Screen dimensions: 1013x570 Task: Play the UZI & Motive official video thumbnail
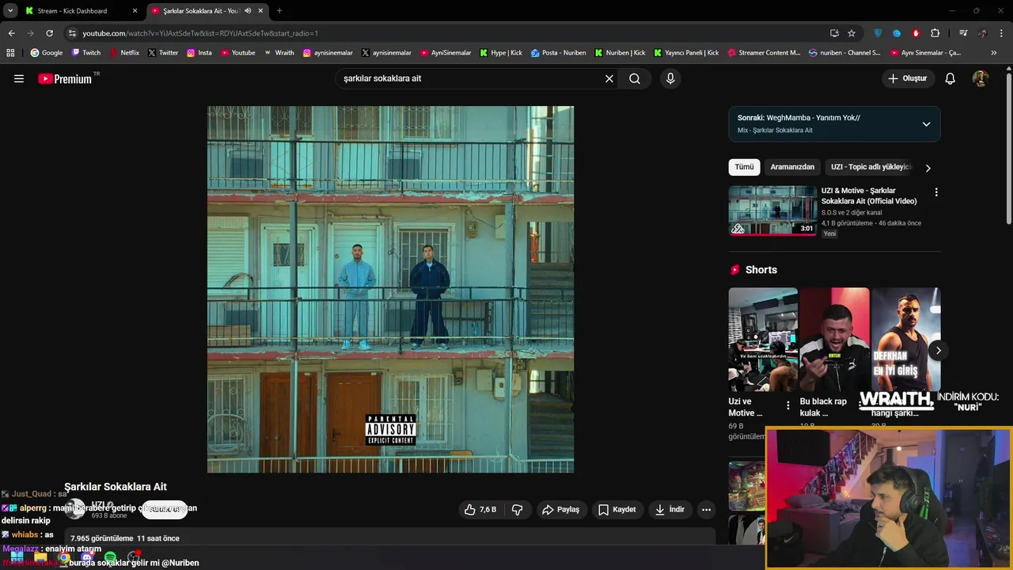pos(772,211)
